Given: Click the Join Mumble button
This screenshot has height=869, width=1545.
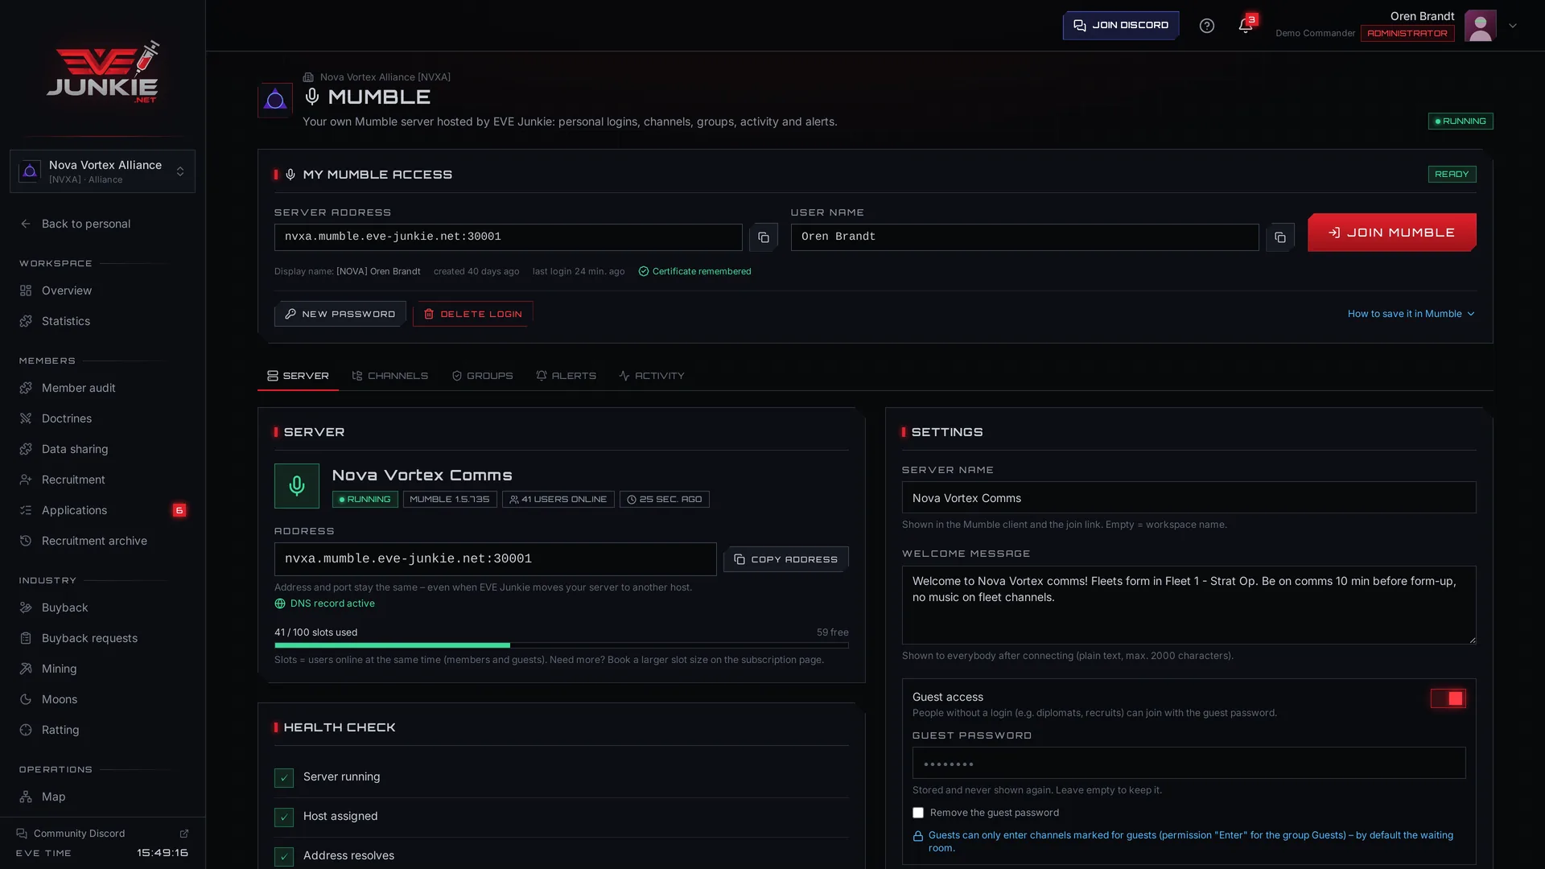Looking at the screenshot, I should pyautogui.click(x=1391, y=233).
